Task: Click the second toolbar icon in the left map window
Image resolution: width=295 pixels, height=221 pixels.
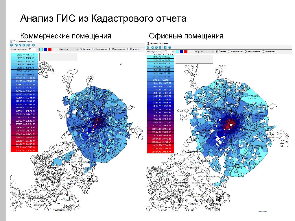Action: [x=16, y=45]
